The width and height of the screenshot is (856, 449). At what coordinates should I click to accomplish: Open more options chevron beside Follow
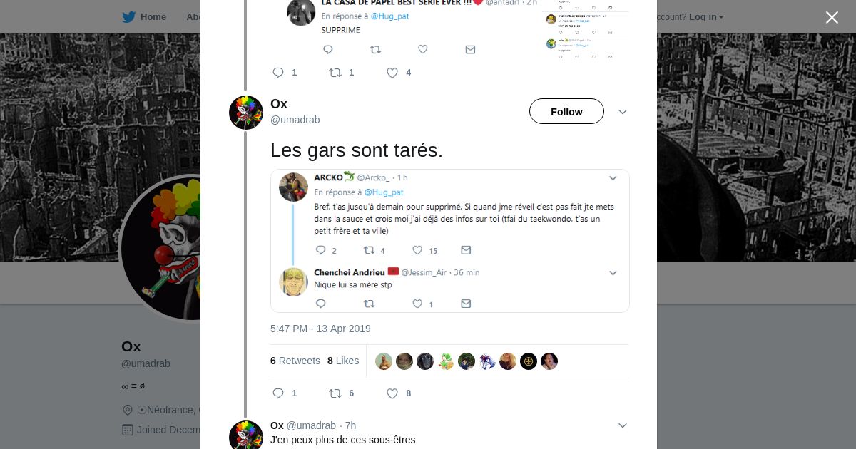click(x=622, y=112)
